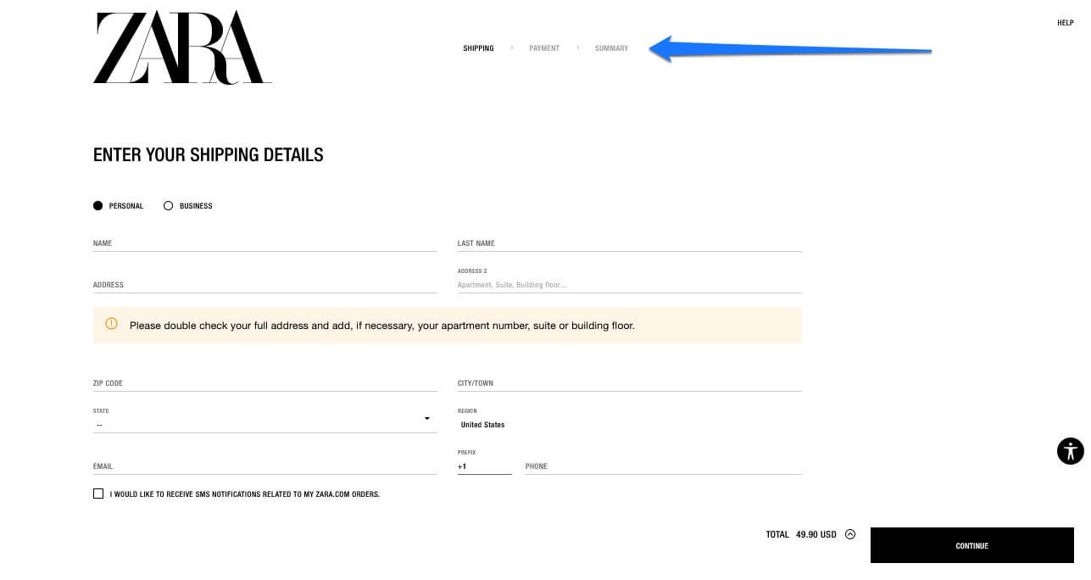The height and width of the screenshot is (580, 1091).
Task: Select the Personal radio button
Action: (98, 205)
